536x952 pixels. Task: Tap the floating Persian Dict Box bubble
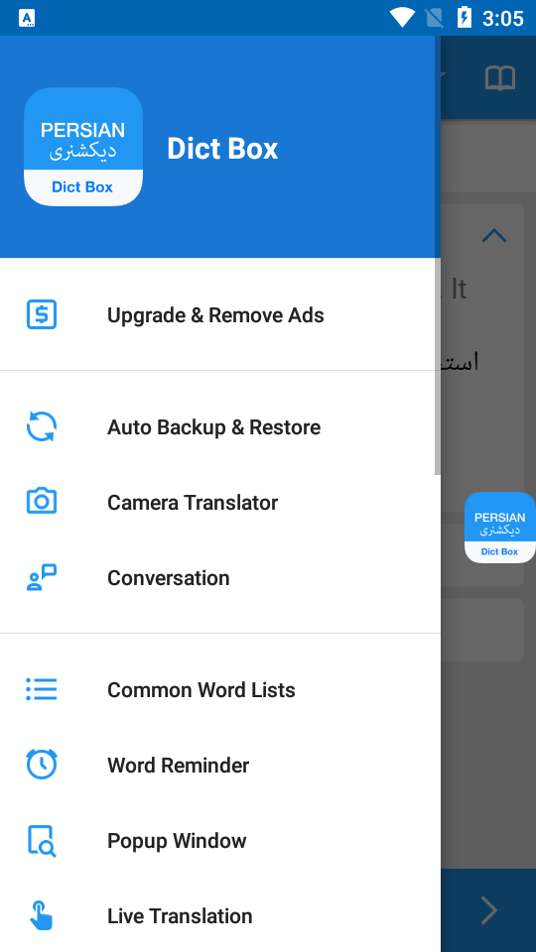pyautogui.click(x=500, y=527)
